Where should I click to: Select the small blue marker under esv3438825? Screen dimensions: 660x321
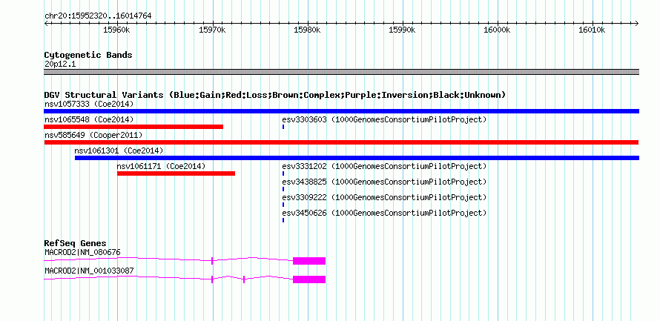[283, 189]
